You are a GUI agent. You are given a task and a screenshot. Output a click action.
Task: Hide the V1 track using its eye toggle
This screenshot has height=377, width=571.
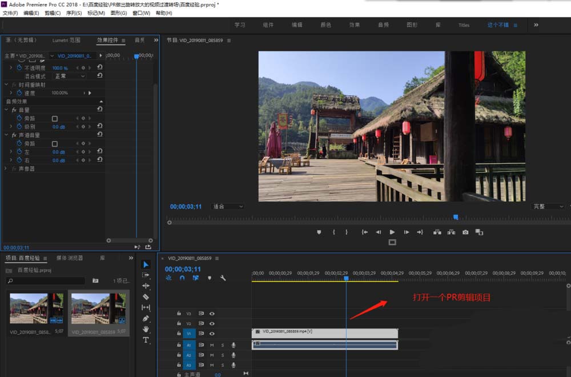[x=212, y=334]
